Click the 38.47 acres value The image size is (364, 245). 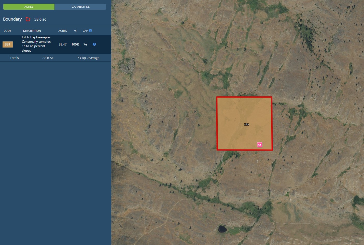pyautogui.click(x=63, y=44)
